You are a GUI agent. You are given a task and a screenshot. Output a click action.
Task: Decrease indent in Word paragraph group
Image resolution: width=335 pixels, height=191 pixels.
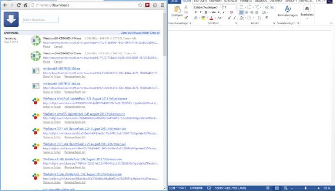(267, 7)
